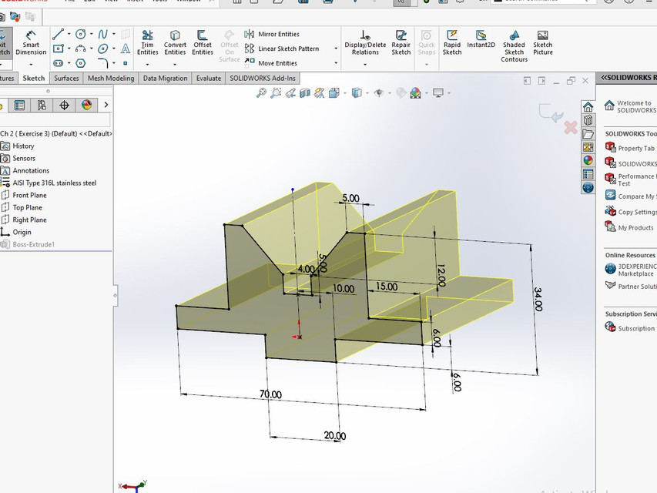
Task: Open Move Entities dropdown arrow
Action: tap(336, 63)
